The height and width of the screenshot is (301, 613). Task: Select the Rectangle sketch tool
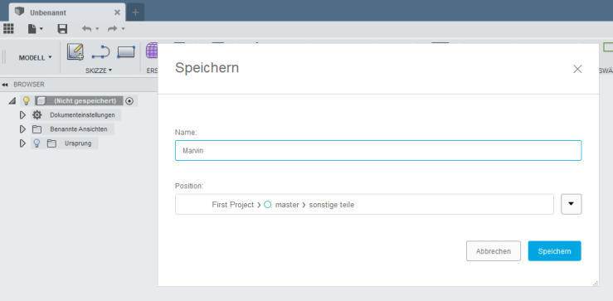tap(126, 52)
